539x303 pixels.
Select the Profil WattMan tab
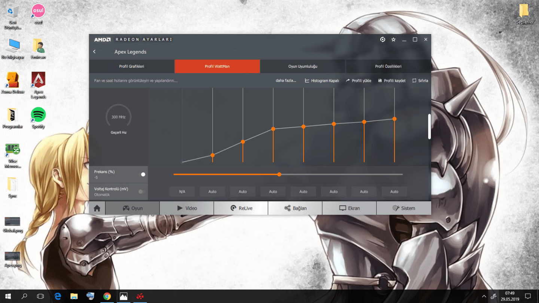click(x=217, y=66)
